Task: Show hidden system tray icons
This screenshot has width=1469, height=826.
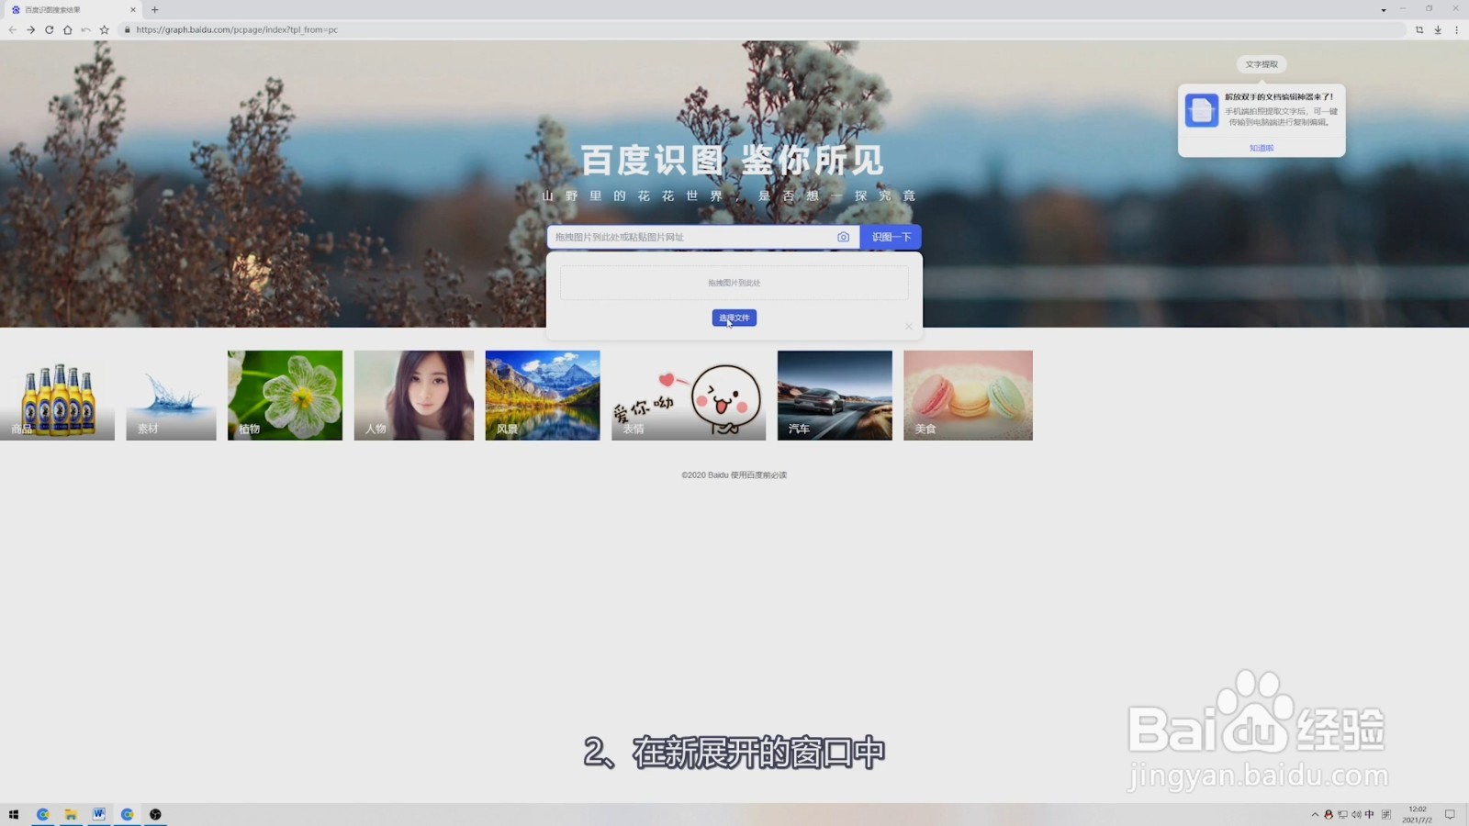Action: click(x=1315, y=814)
